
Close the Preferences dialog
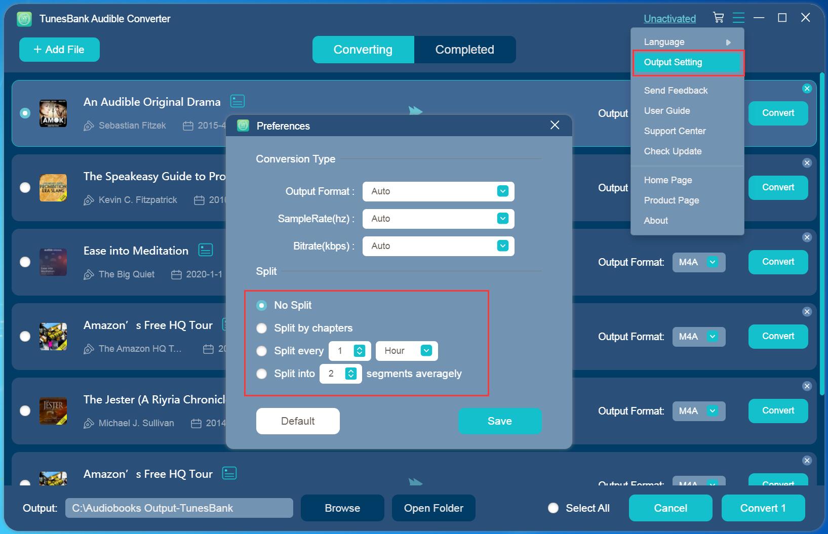pos(555,125)
